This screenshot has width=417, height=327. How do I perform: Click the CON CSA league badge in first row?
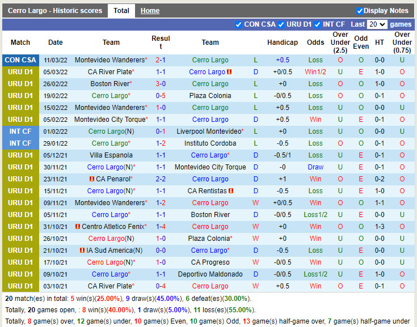[20, 60]
